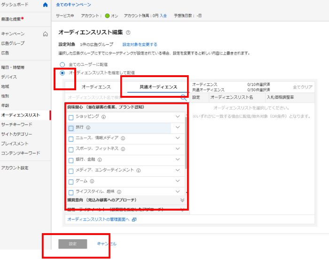Click the 全てのキャンペーン breadcrumb link
The image size is (329, 259).
pos(73,5)
